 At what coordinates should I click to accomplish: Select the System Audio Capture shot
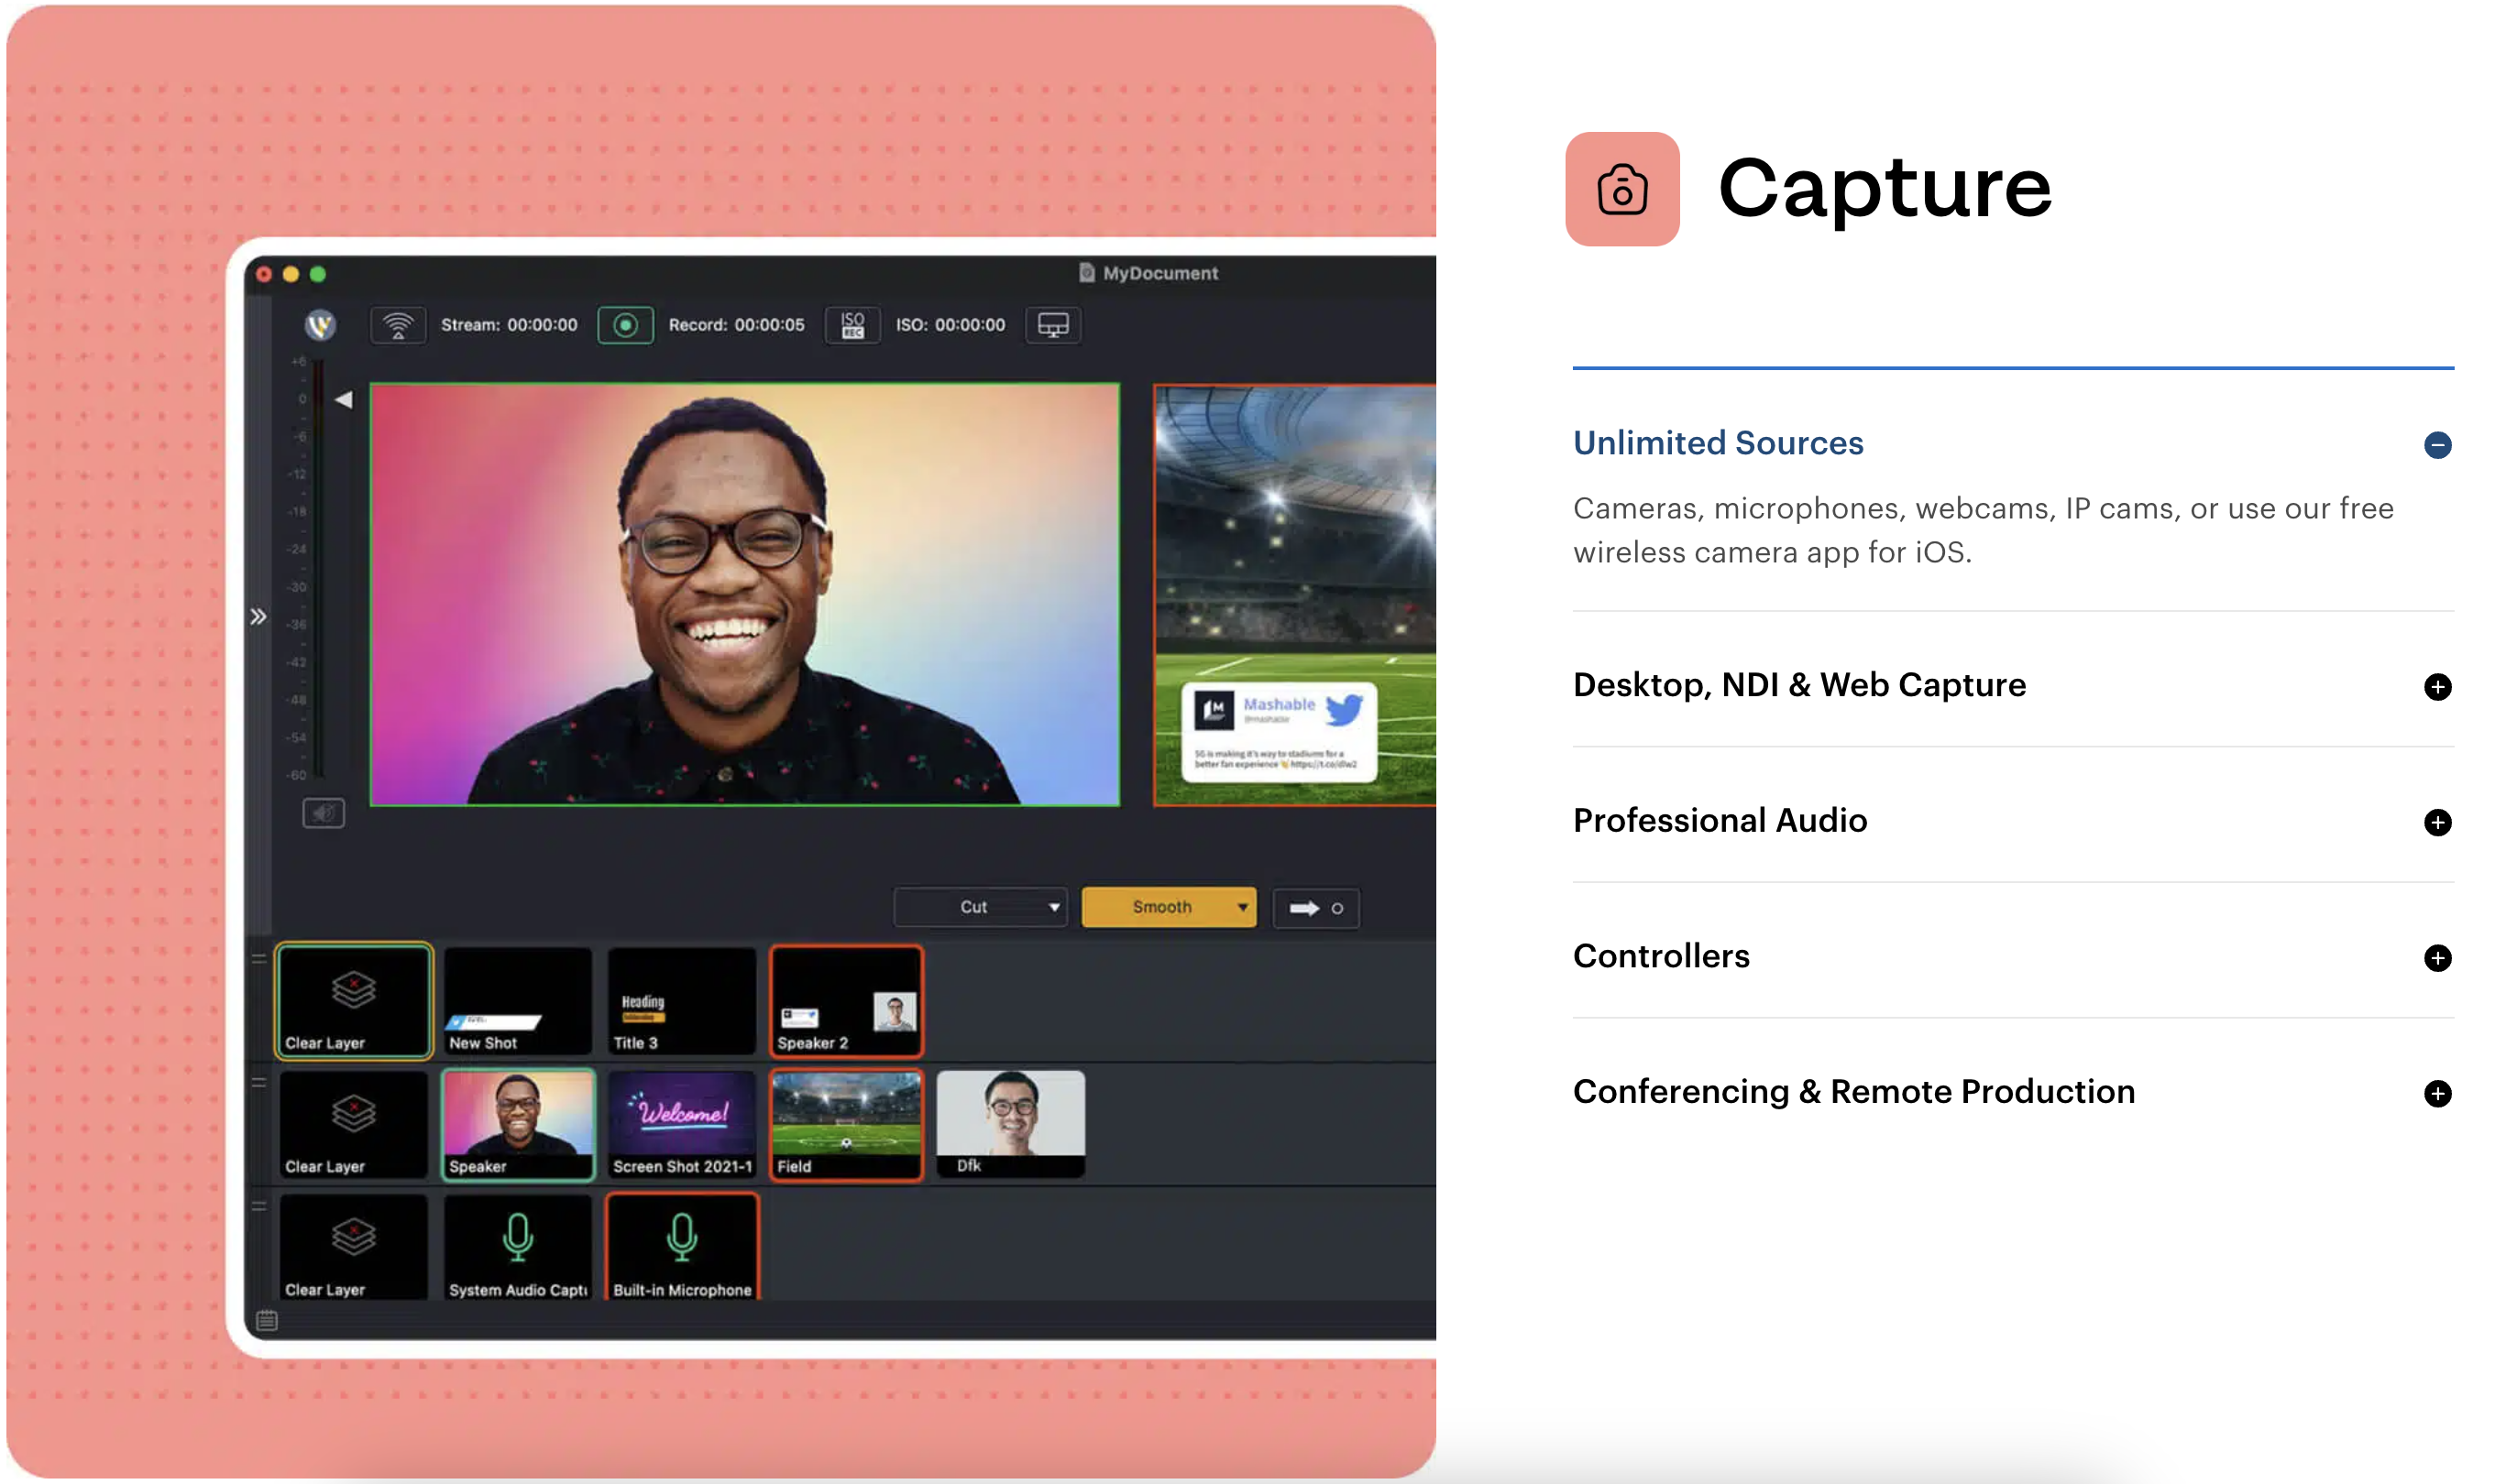(x=518, y=1247)
